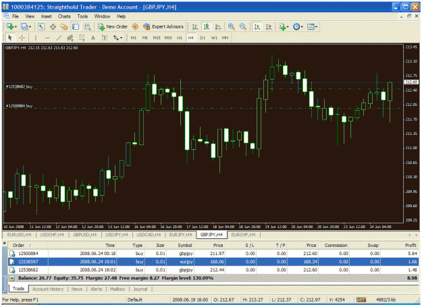Sort trades by the Symbol column header
Screen dimensions: 422x305
[180, 246]
